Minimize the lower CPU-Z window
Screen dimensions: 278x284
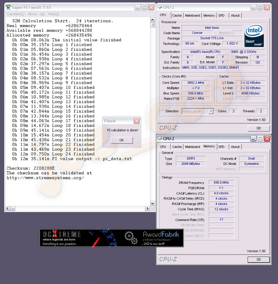tap(253, 139)
